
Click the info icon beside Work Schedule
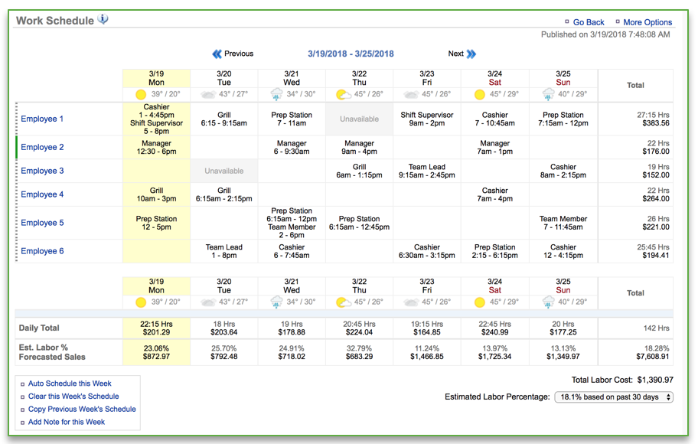pos(103,20)
